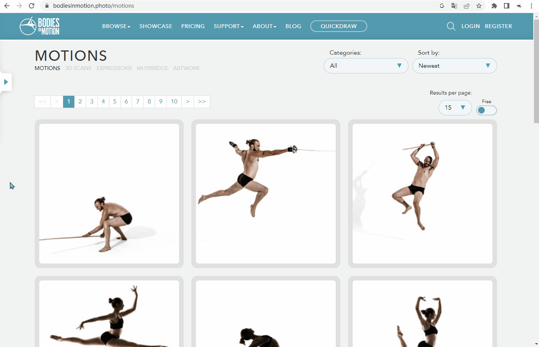Open the site search magnifier icon
Image resolution: width=539 pixels, height=347 pixels.
451,26
